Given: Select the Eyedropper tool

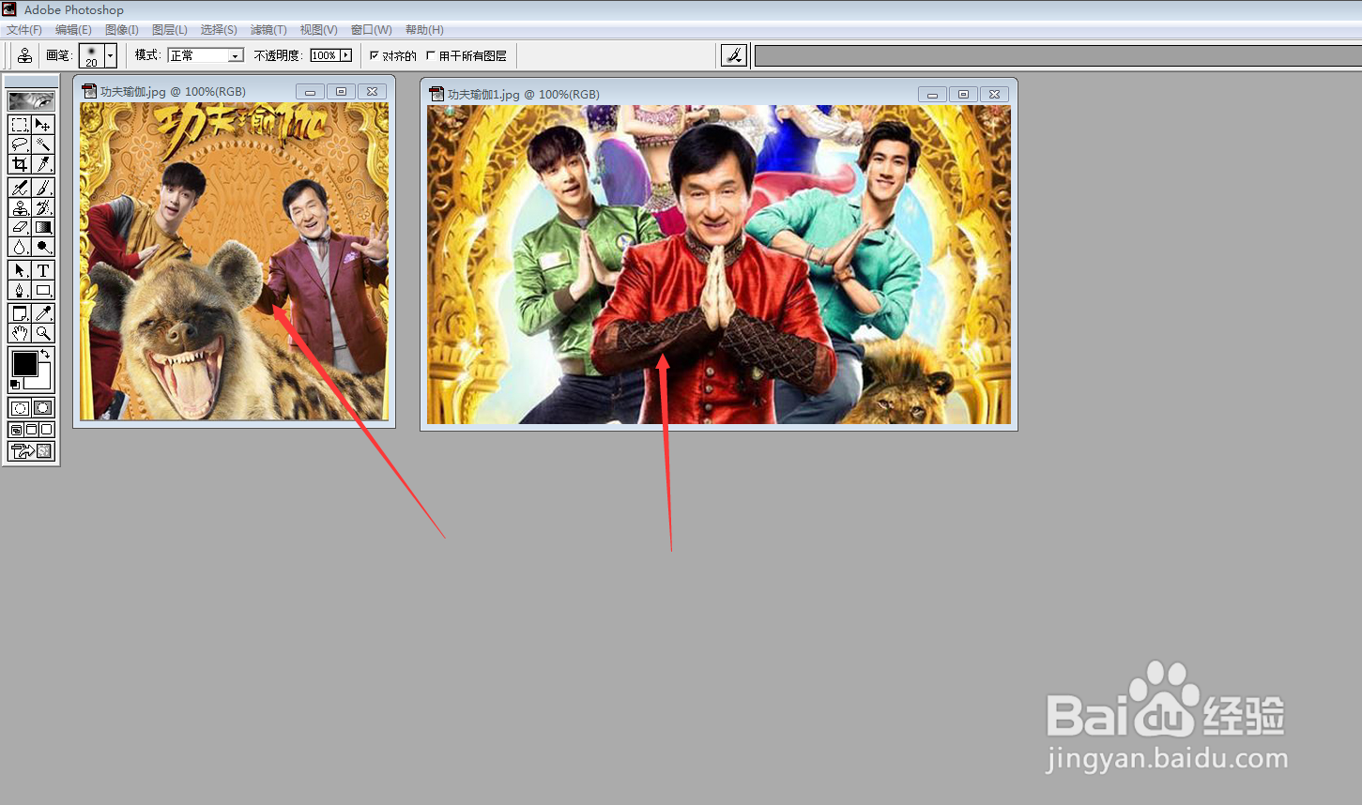Looking at the screenshot, I should tap(43, 313).
